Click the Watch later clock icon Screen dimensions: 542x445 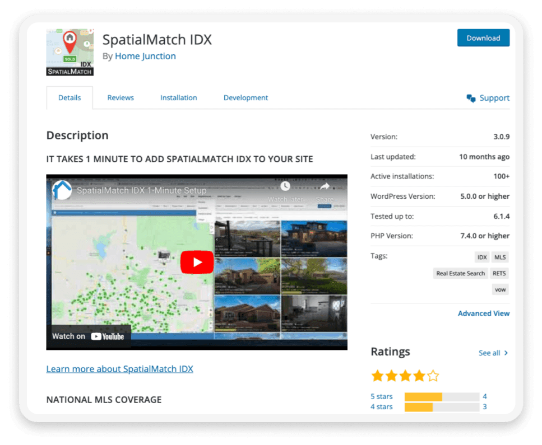(x=285, y=186)
